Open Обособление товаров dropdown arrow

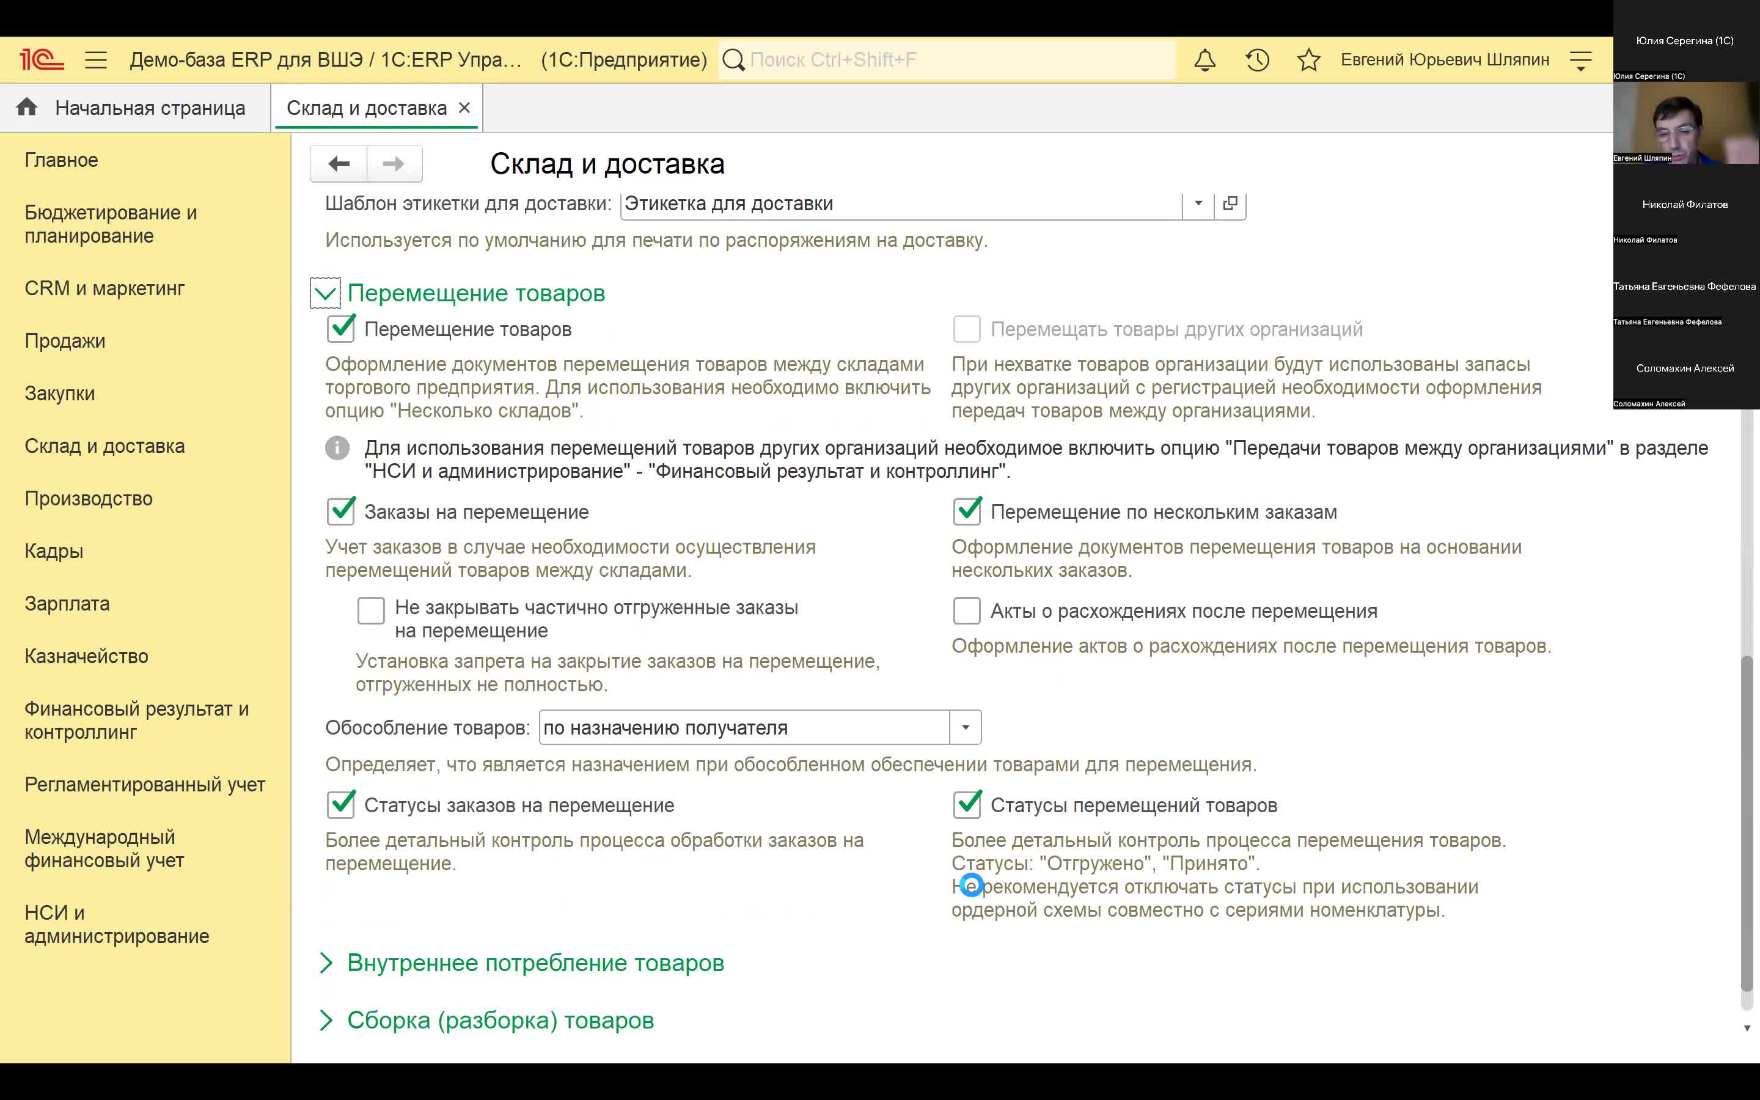(965, 727)
